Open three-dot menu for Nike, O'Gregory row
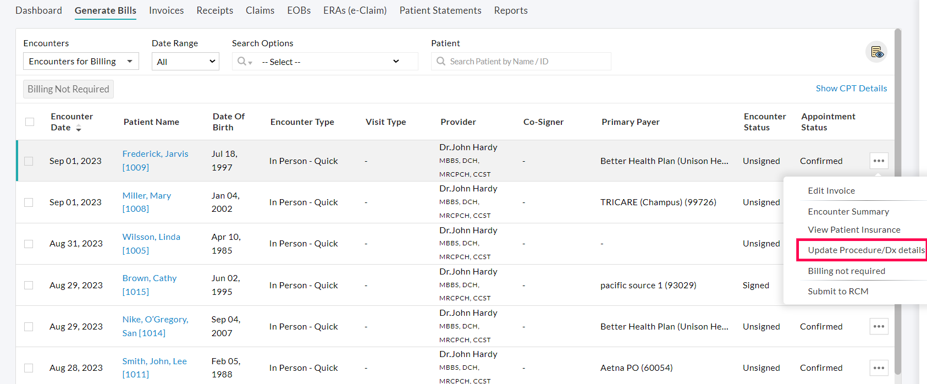 coord(879,326)
